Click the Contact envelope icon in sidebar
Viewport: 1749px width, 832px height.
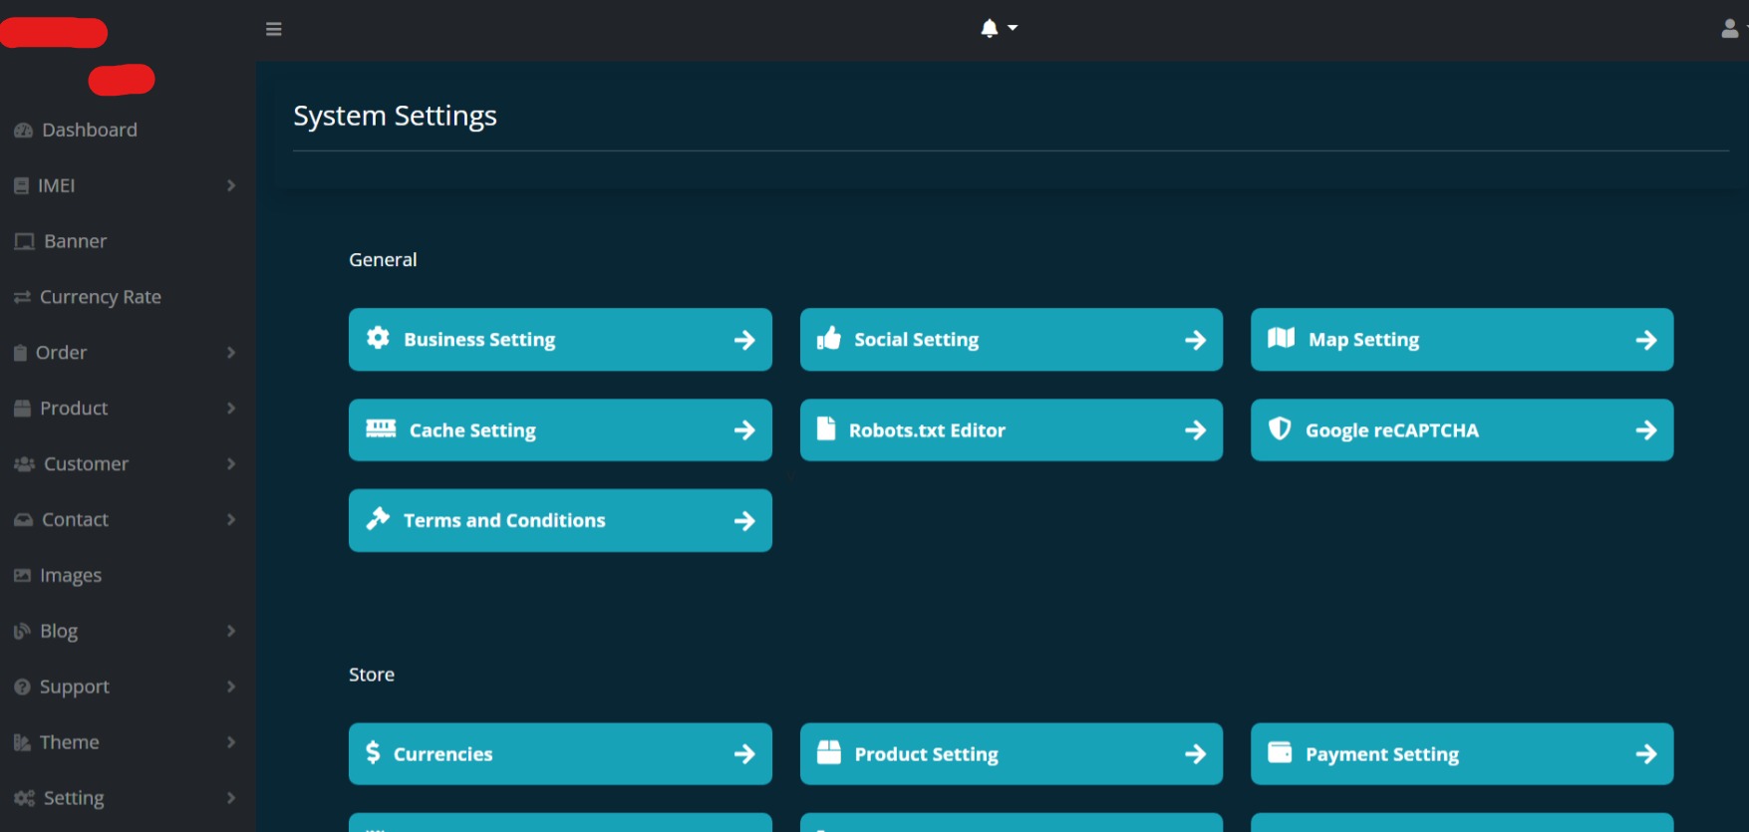click(24, 520)
